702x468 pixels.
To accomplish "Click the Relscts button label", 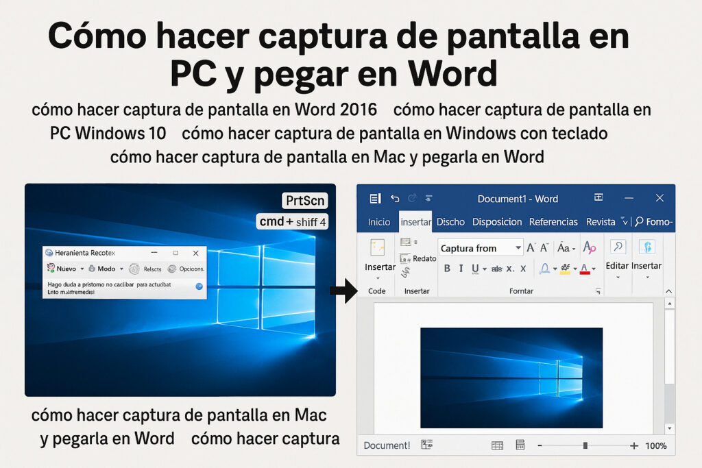I will pos(152,269).
